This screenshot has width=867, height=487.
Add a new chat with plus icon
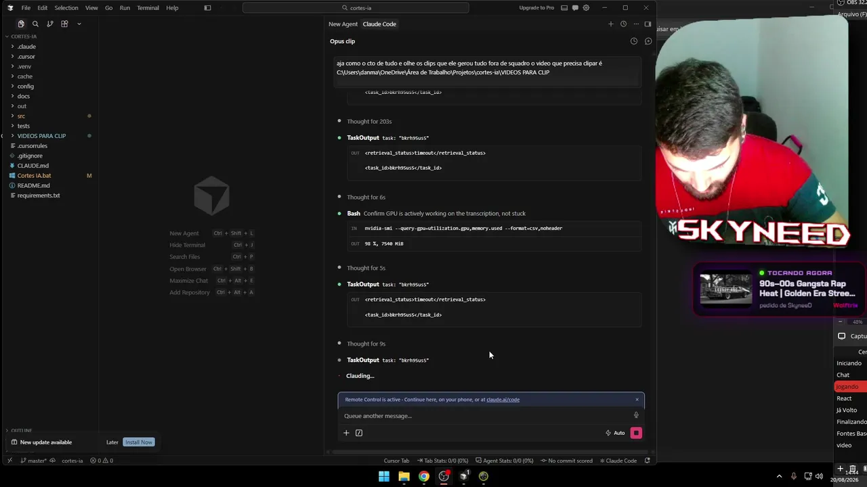click(x=610, y=24)
